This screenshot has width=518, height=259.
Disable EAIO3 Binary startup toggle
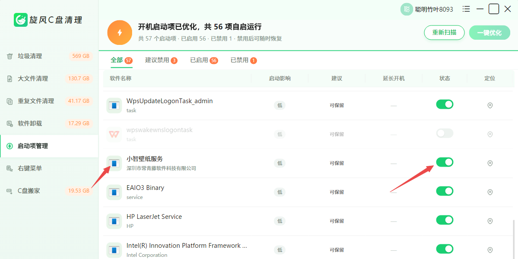click(445, 191)
